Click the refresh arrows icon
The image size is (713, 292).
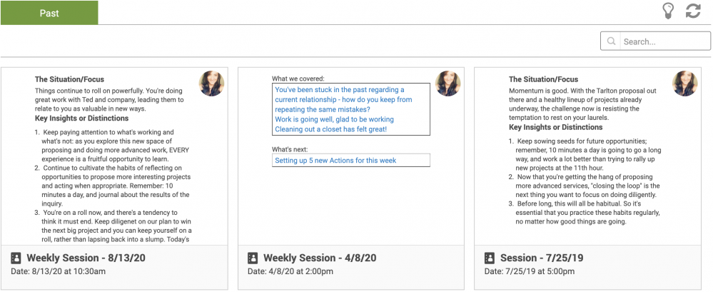click(x=693, y=11)
